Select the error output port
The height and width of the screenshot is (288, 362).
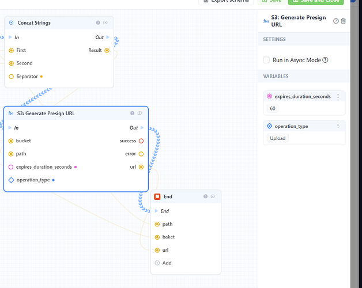[141, 154]
